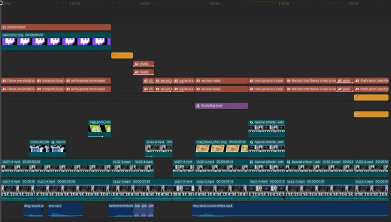The width and height of the screenshot is (391, 222).
Task: Click the playhead handle at the timeline start
Action: tap(1, 3)
